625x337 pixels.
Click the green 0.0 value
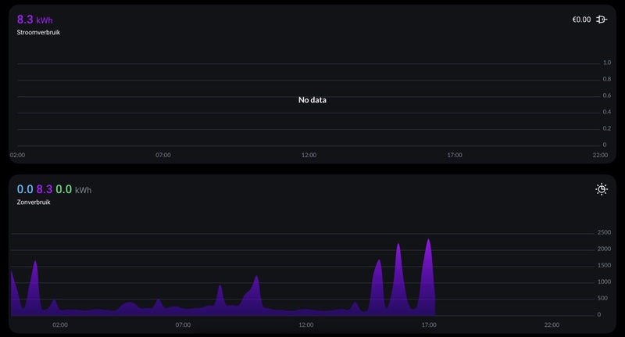[x=64, y=189]
